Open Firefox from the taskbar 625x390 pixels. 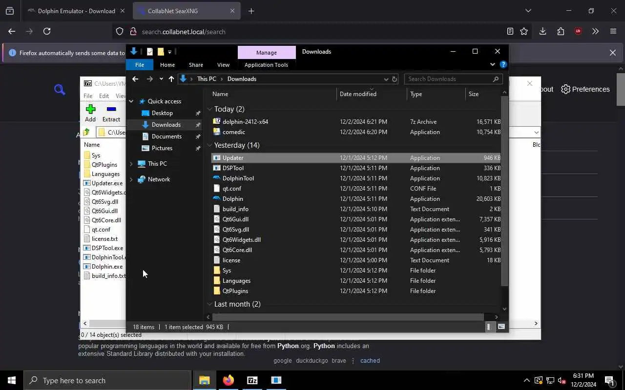(x=228, y=380)
